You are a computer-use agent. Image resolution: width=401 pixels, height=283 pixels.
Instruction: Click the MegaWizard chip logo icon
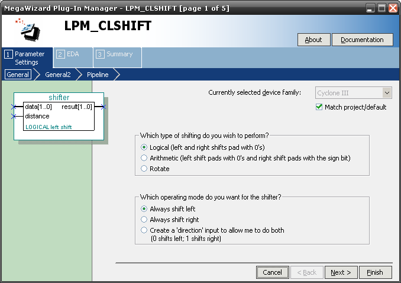[28, 29]
